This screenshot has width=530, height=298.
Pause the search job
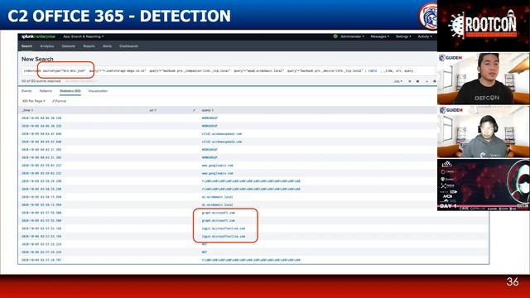(x=410, y=81)
